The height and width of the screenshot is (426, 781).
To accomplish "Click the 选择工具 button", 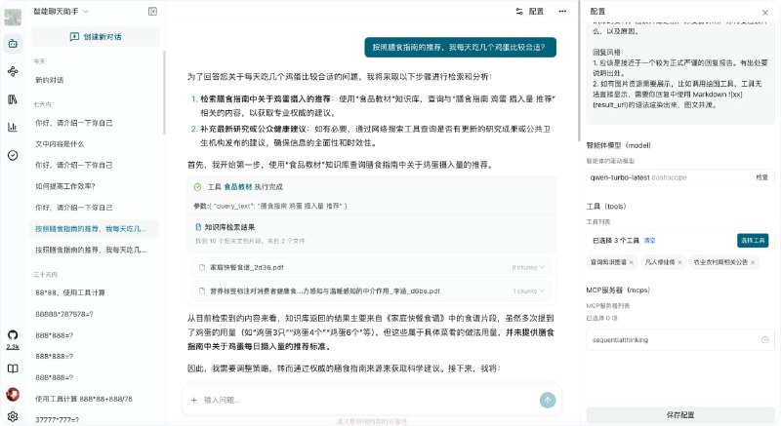I will coord(753,241).
